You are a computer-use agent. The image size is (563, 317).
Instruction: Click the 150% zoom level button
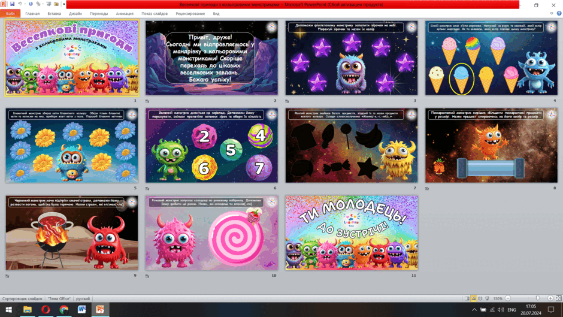pos(498,298)
